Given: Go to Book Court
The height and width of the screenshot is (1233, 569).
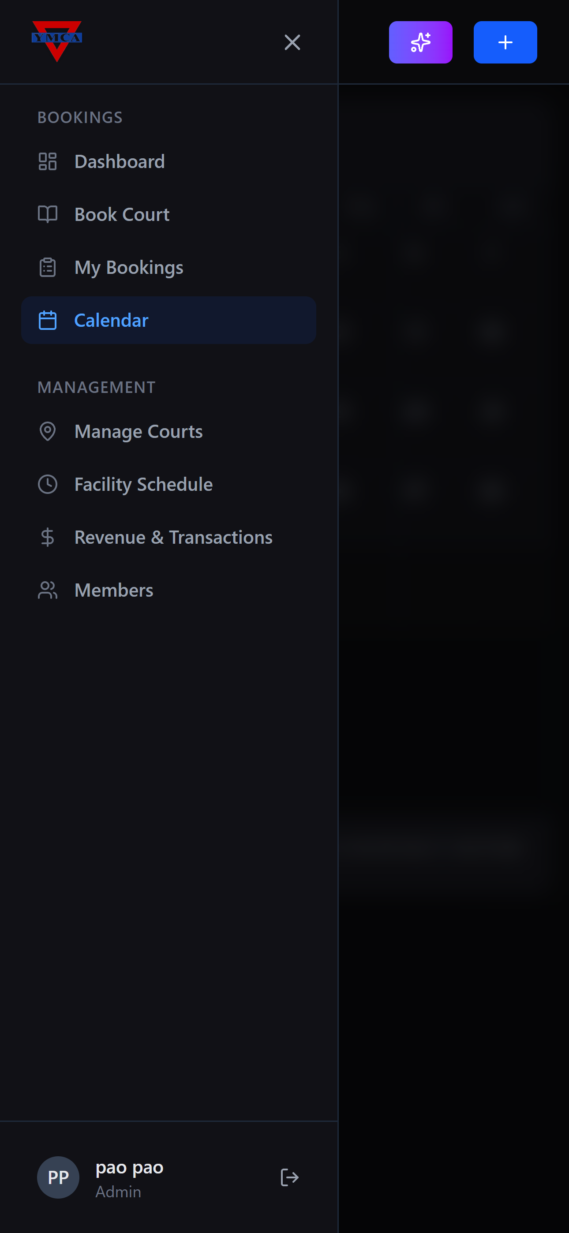Looking at the screenshot, I should click(x=168, y=214).
